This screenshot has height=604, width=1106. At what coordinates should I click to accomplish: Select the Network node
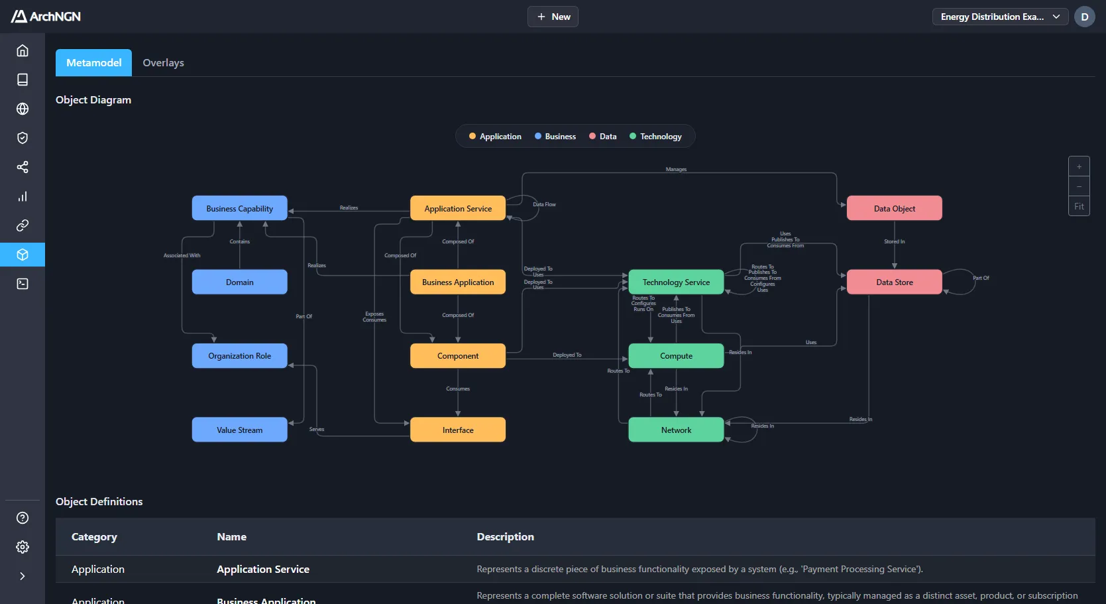(676, 430)
